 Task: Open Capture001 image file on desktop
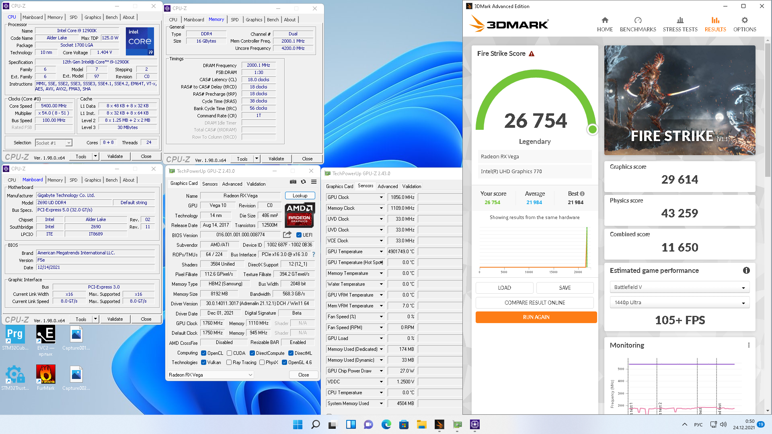click(76, 338)
